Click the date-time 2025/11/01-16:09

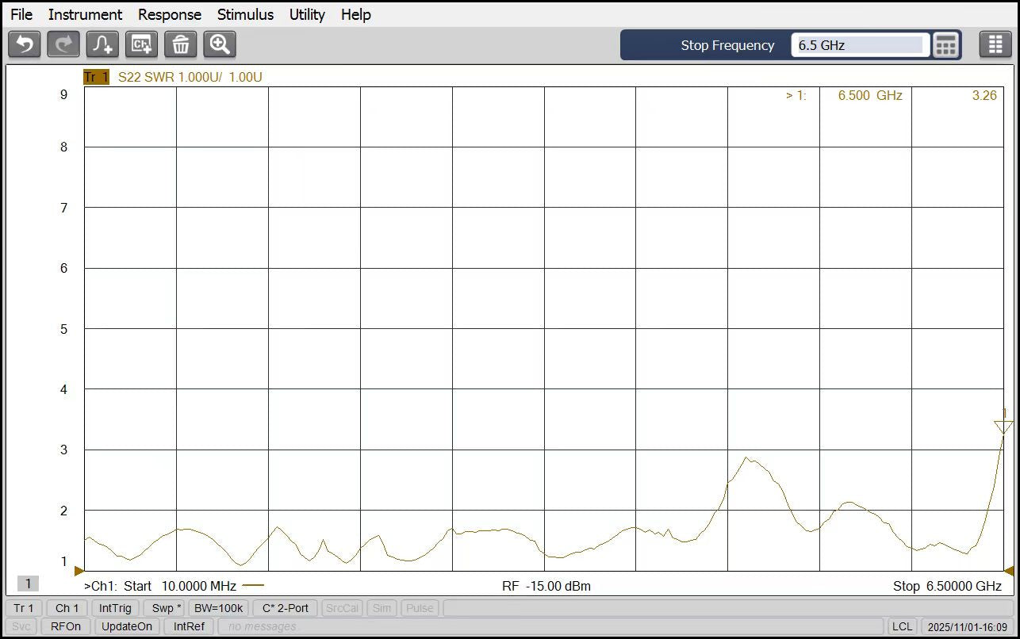966,626
